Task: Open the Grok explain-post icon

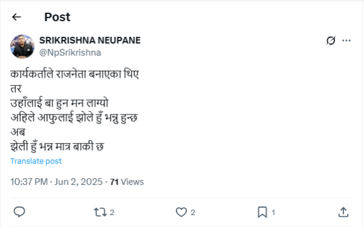Action: 331,41
